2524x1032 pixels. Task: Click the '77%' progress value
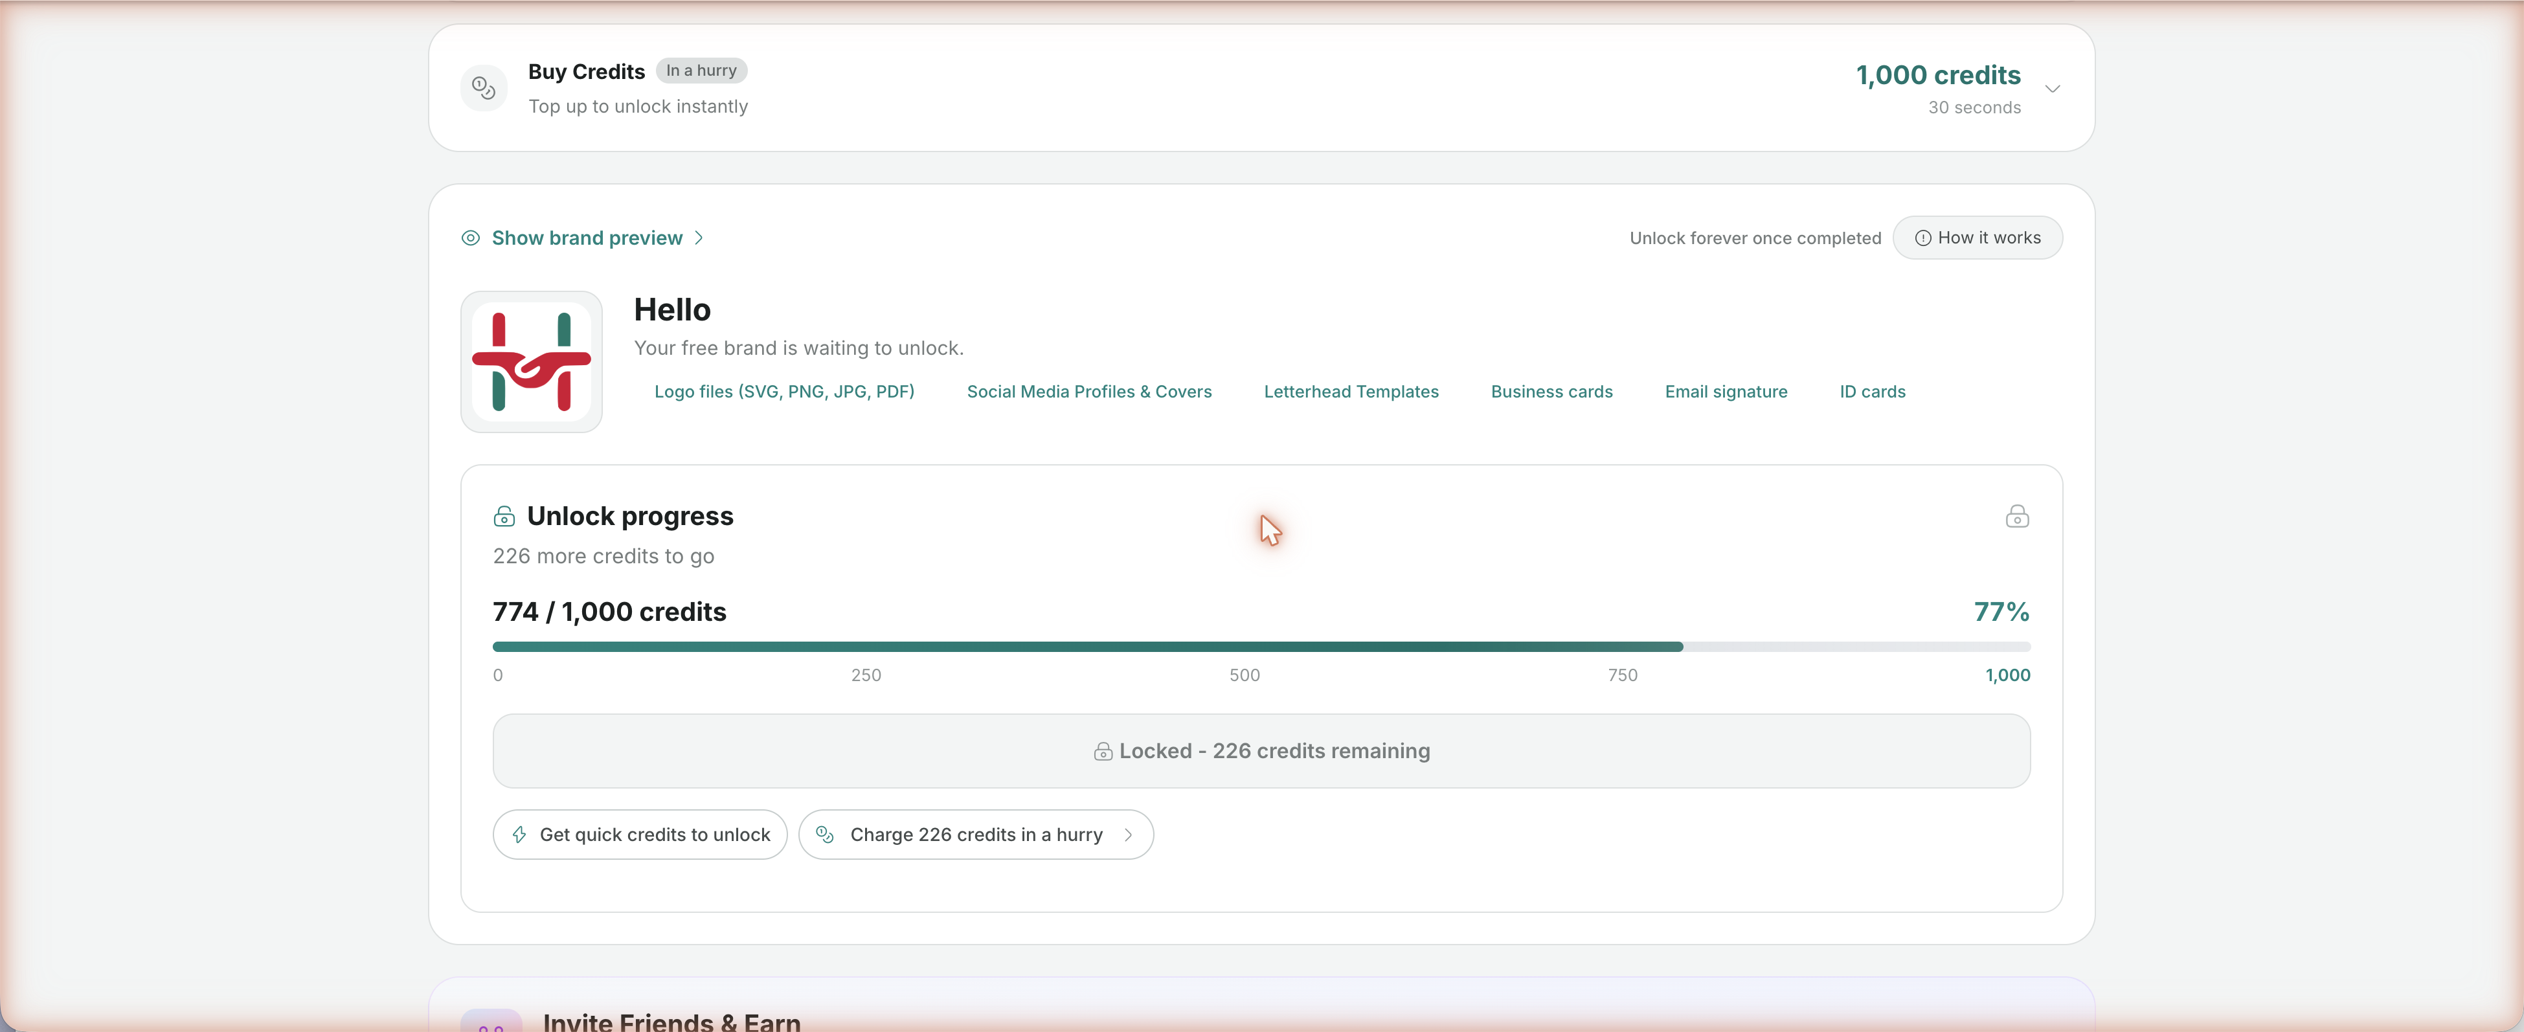coord(2001,612)
